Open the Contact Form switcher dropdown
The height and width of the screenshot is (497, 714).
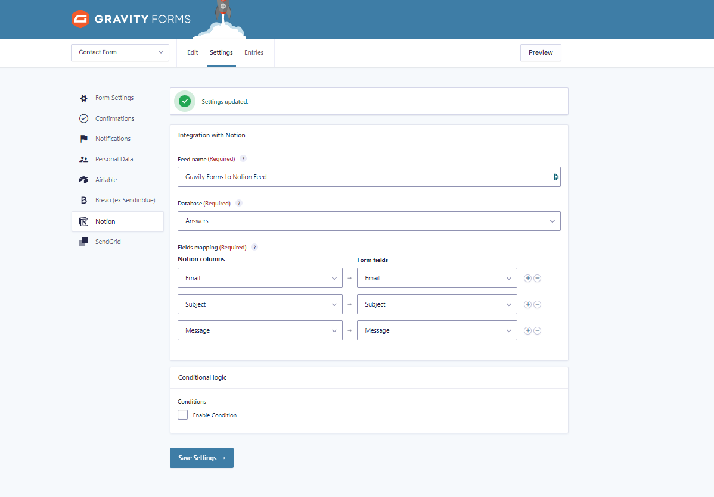point(120,52)
